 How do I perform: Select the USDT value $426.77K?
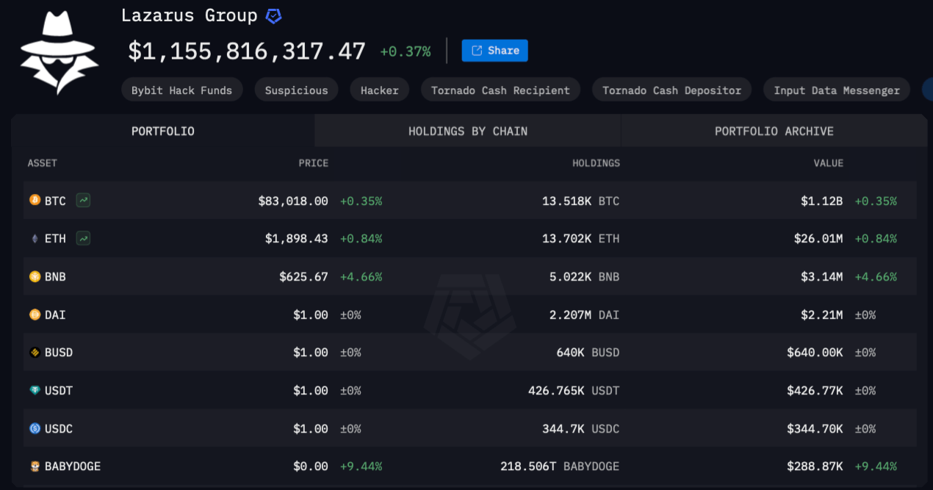[x=815, y=391]
